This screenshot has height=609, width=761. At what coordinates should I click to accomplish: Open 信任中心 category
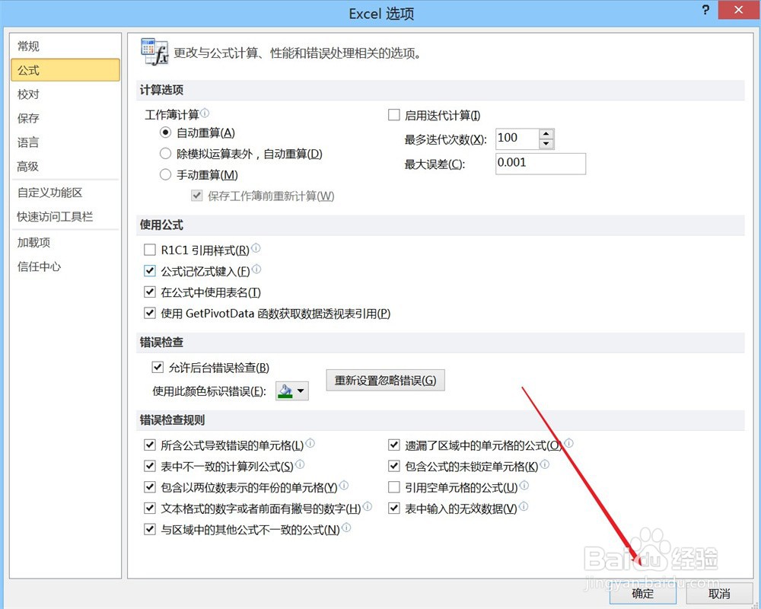tap(65, 266)
